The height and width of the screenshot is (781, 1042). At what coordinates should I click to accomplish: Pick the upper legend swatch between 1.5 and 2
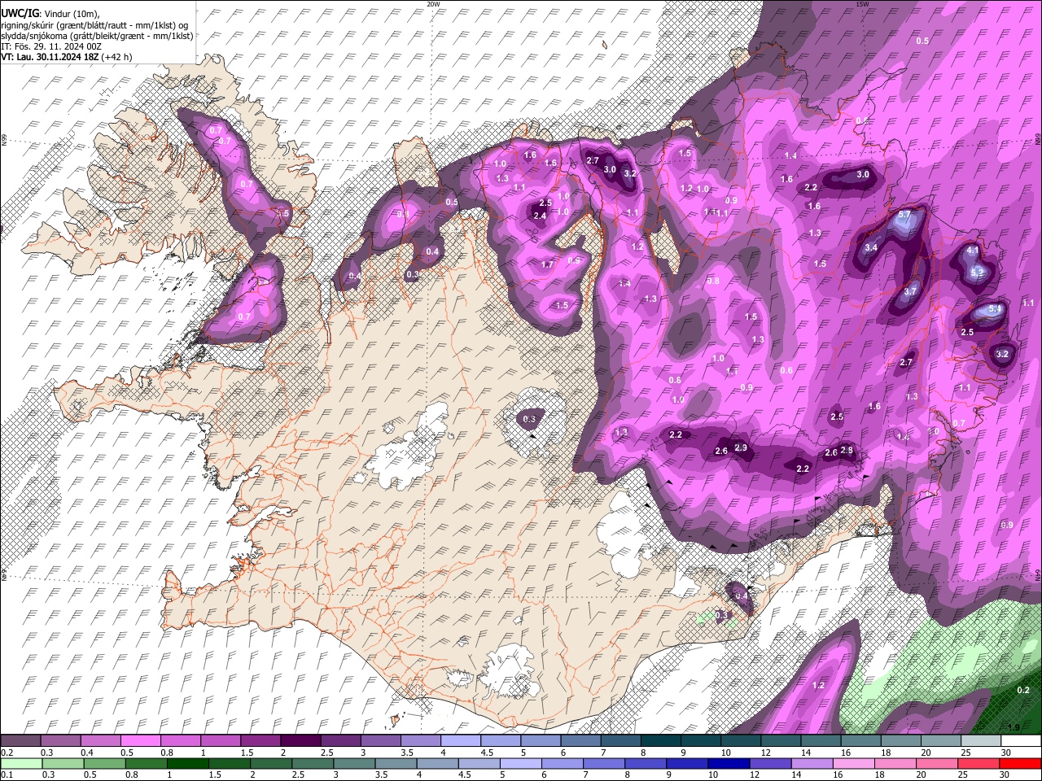pyautogui.click(x=260, y=741)
